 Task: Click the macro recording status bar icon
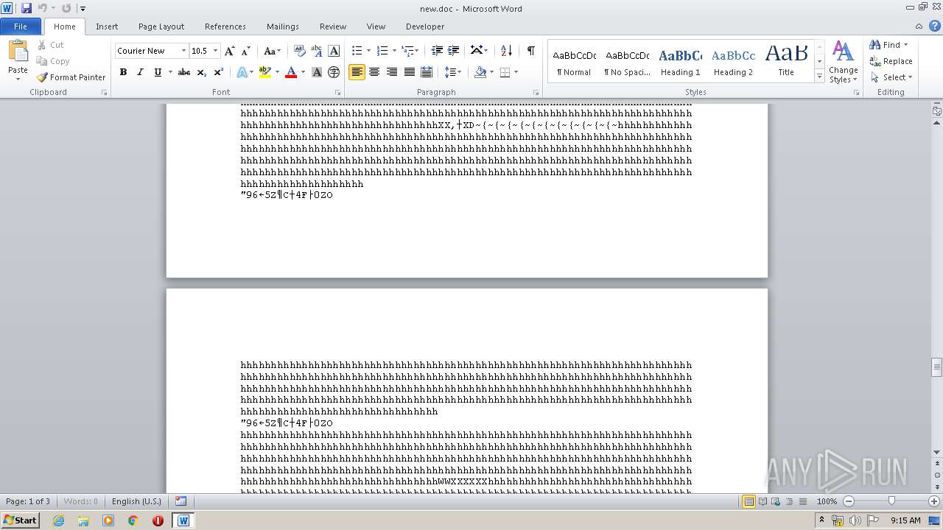coord(180,501)
